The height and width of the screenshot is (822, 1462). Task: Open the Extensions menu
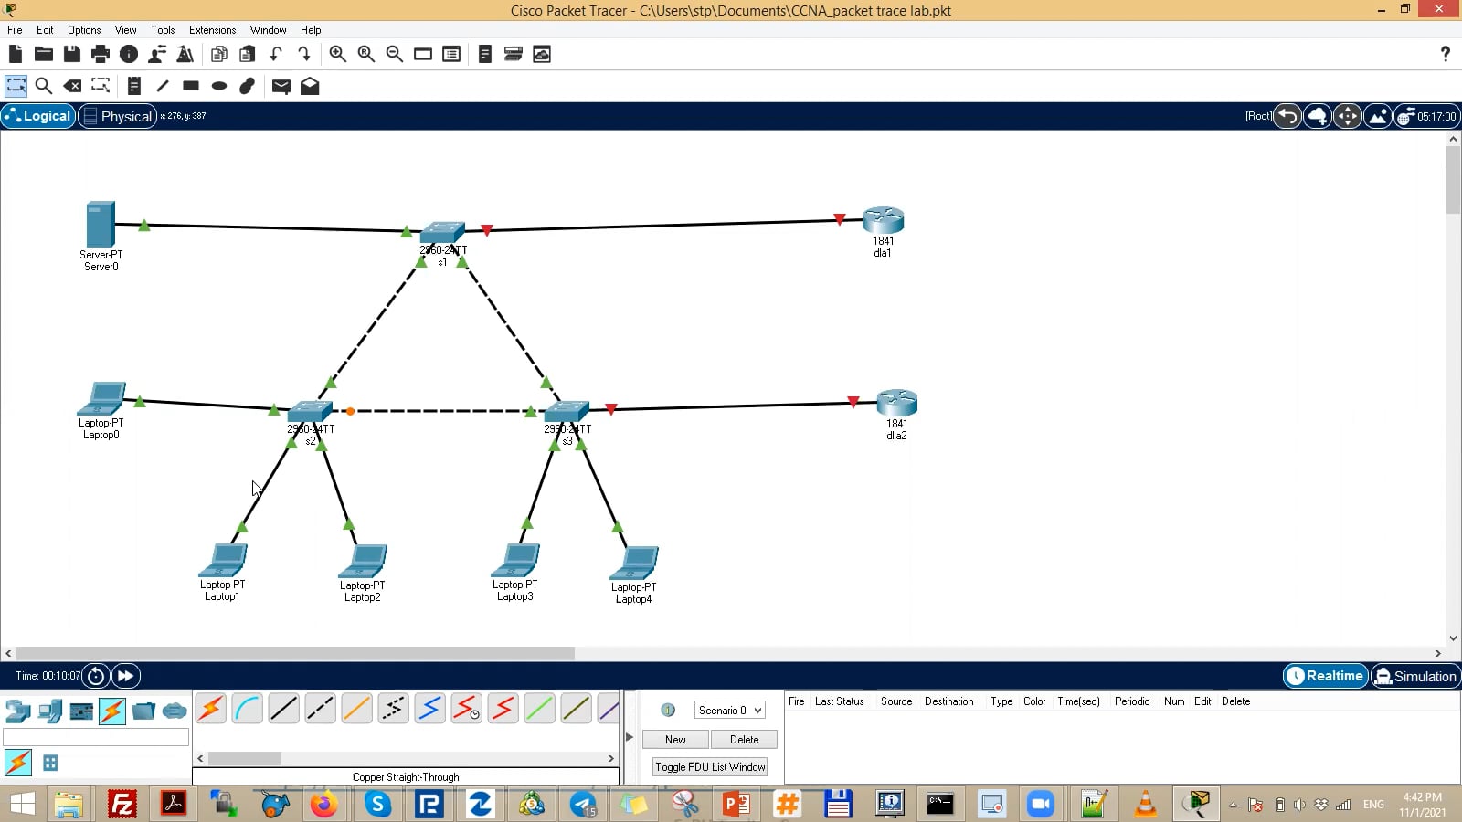coord(212,29)
